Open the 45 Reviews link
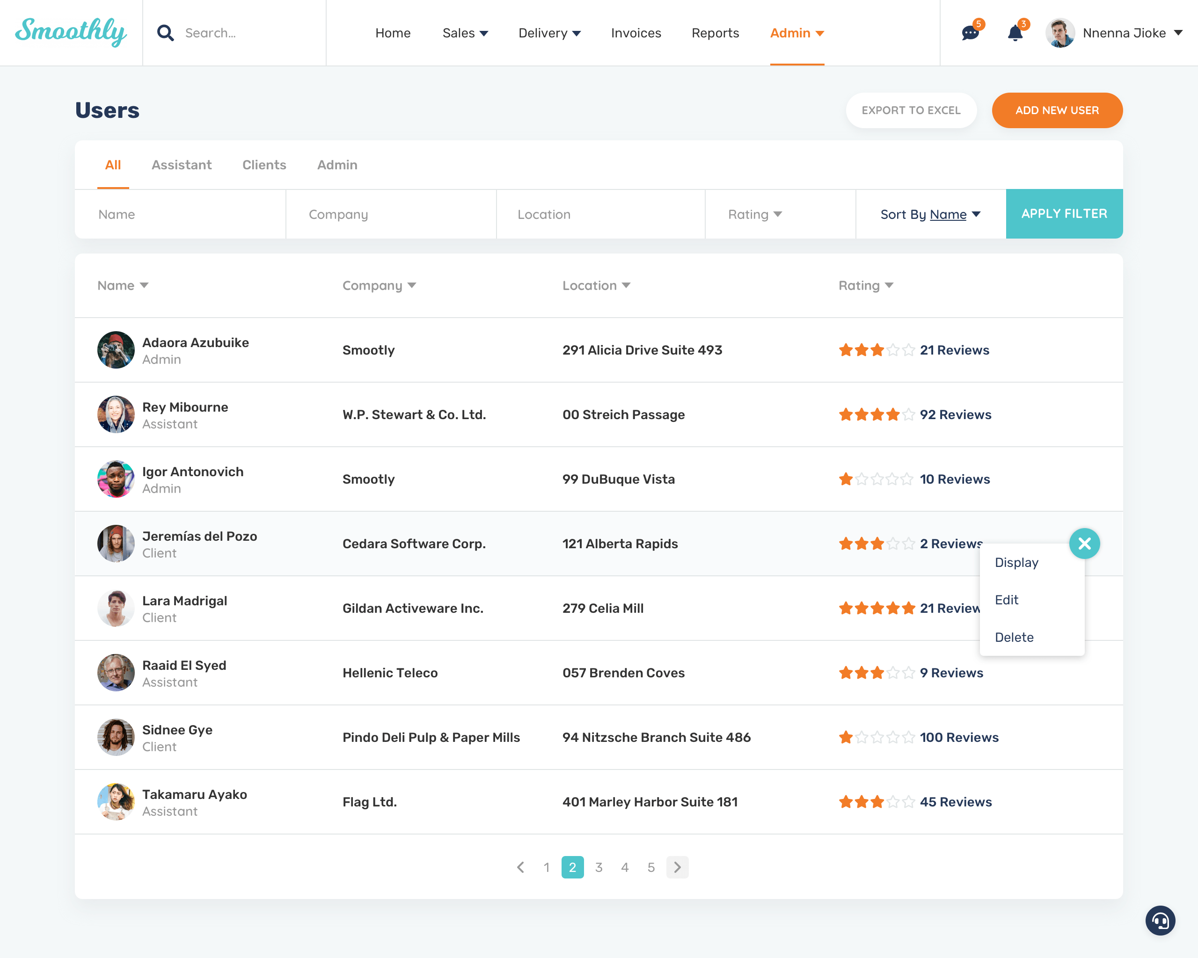Screen dimensions: 1198x958 (956, 801)
